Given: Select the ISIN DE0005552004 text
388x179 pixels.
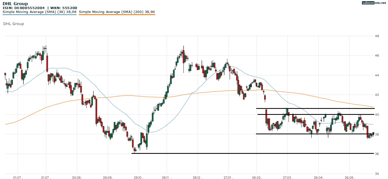Looking at the screenshot, I should coord(24,8).
